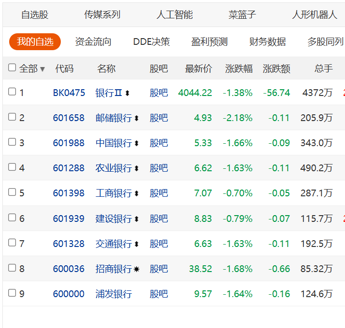Open the 银行Ⅱ name link
Screen dimensions: 345x328
pyautogui.click(x=109, y=93)
